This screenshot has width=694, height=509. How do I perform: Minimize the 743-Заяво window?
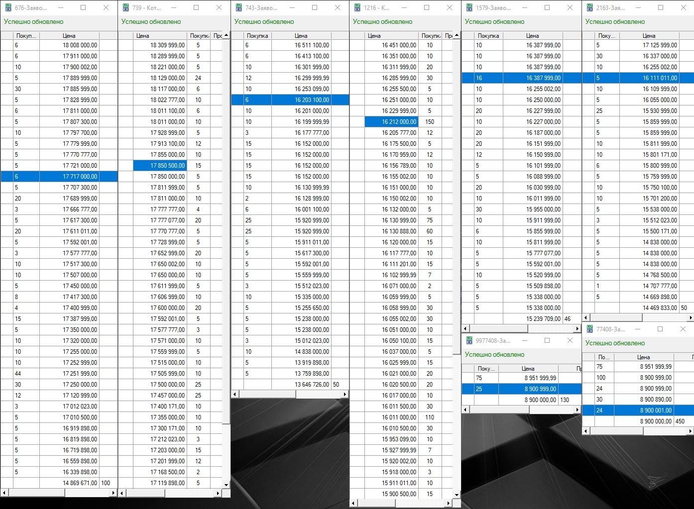[292, 8]
